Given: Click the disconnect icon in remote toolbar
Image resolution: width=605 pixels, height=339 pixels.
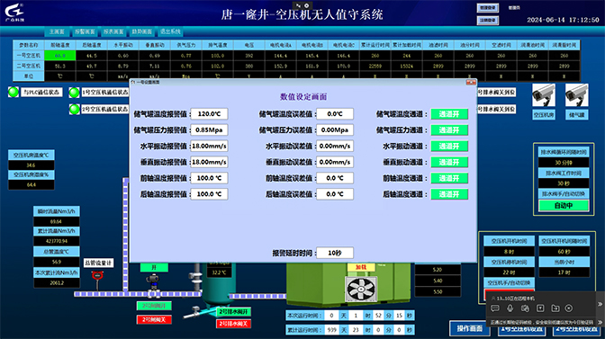Looking at the screenshot, I should (x=569, y=308).
